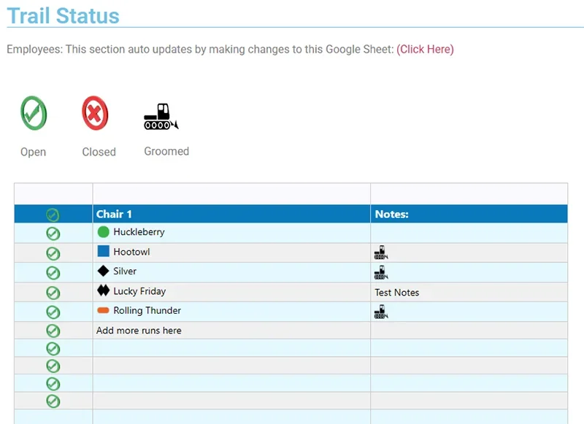Click the Add more runs here row
The height and width of the screenshot is (424, 584).
click(139, 331)
